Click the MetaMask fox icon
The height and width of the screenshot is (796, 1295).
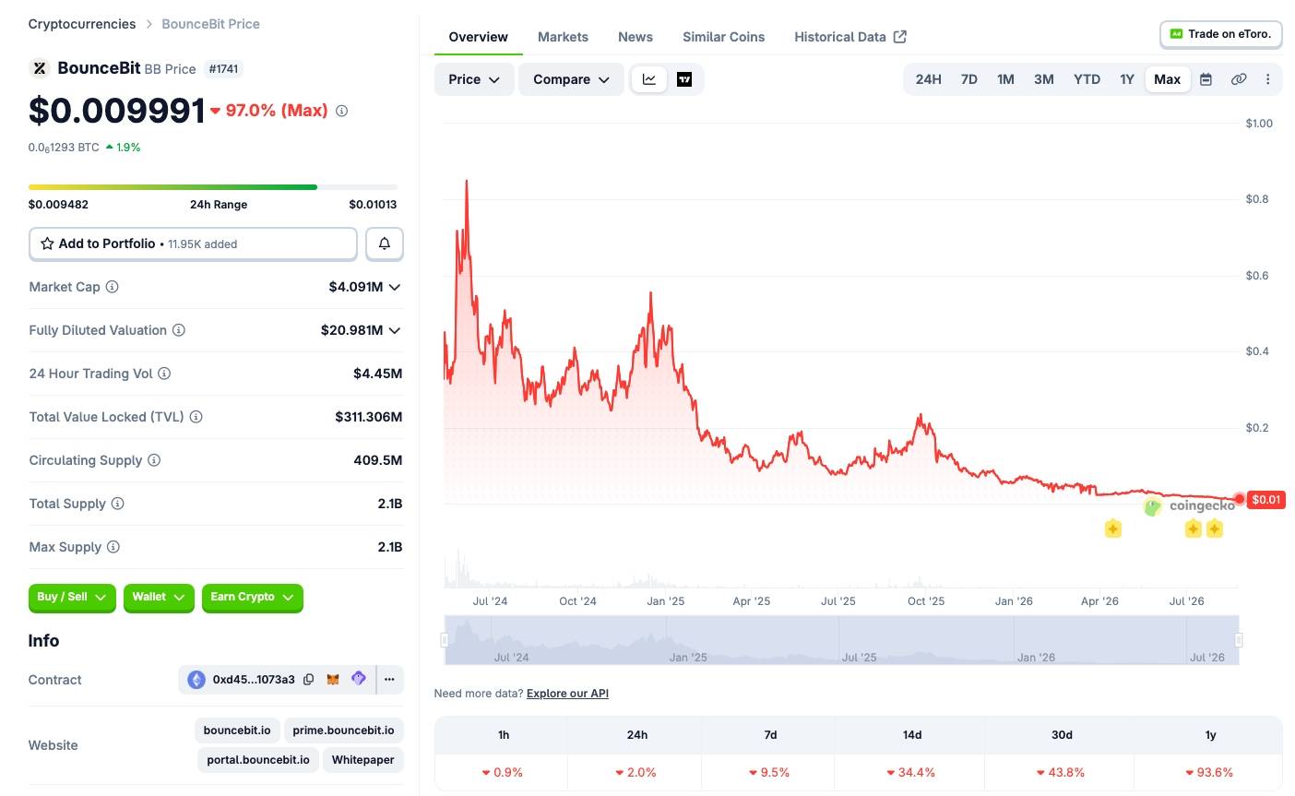point(333,680)
